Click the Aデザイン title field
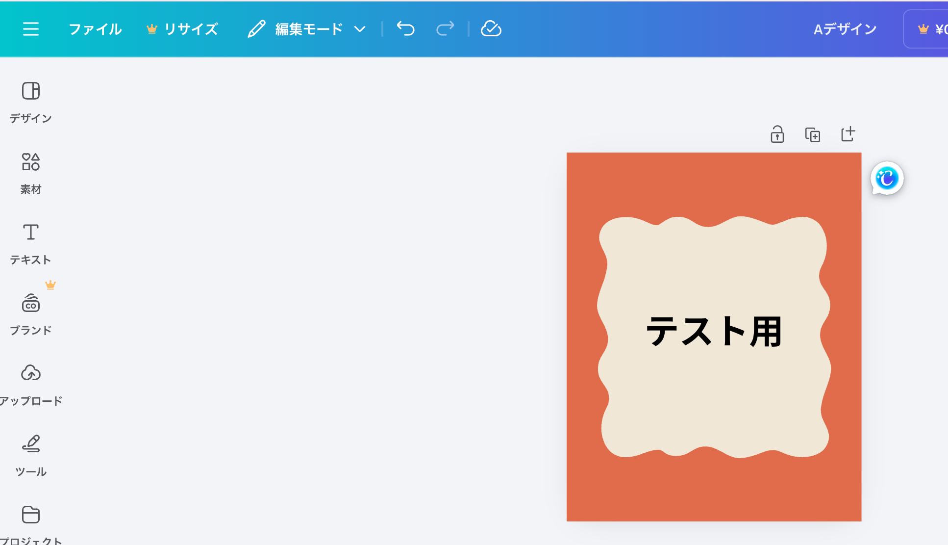The image size is (948, 545). pyautogui.click(x=845, y=29)
